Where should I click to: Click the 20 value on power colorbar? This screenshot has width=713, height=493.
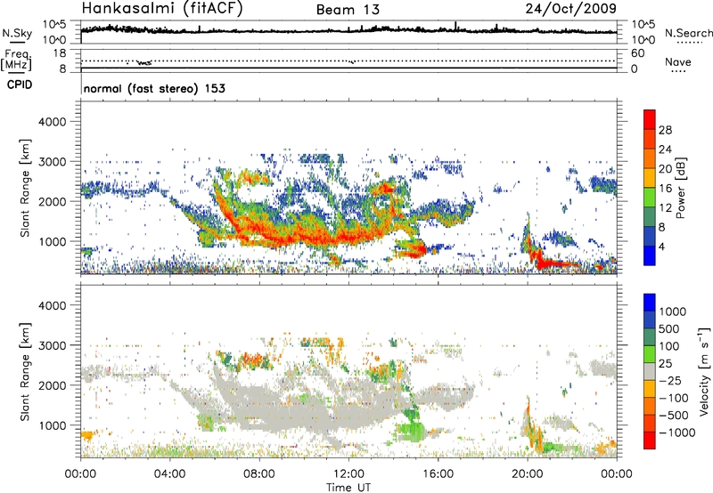(x=665, y=169)
